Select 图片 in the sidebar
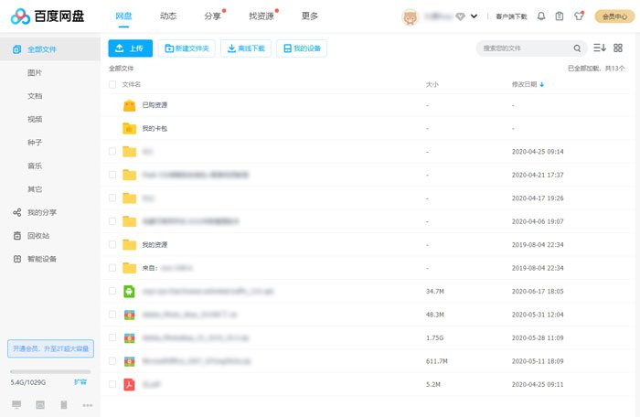Image resolution: width=640 pixels, height=417 pixels. click(35, 72)
